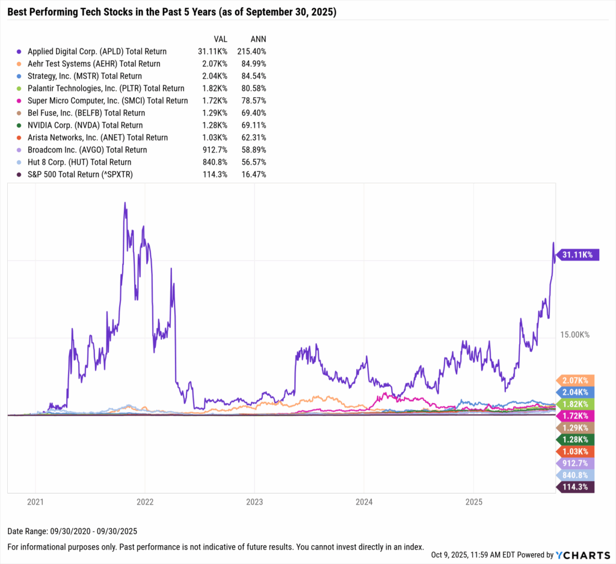
Task: Click the 2025 label on the time axis
Action: click(474, 501)
